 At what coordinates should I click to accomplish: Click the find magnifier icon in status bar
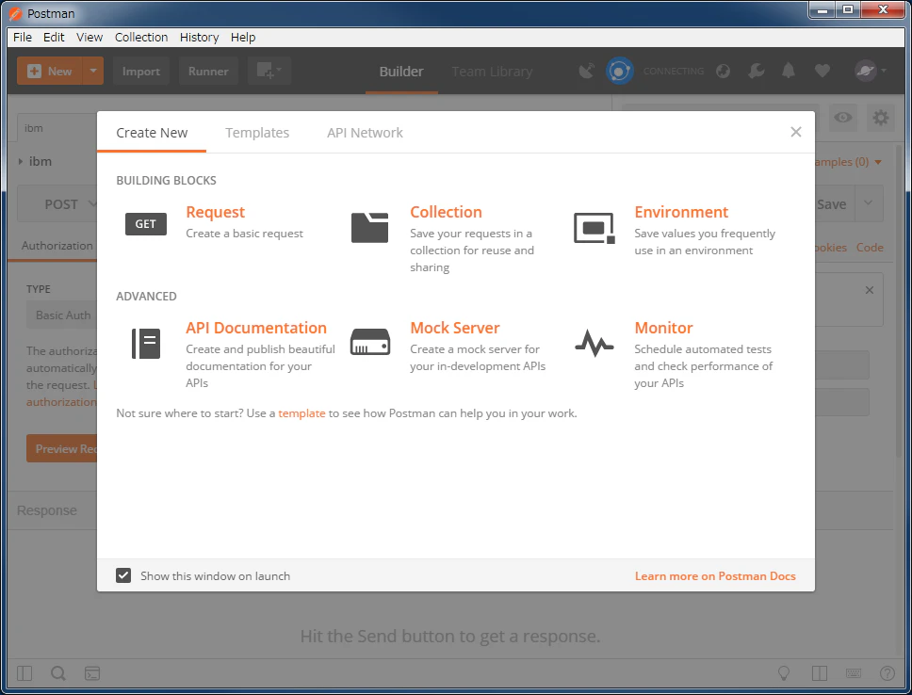pos(58,673)
